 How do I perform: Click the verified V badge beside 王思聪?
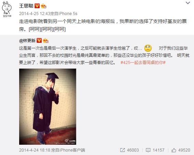[x=37, y=6]
